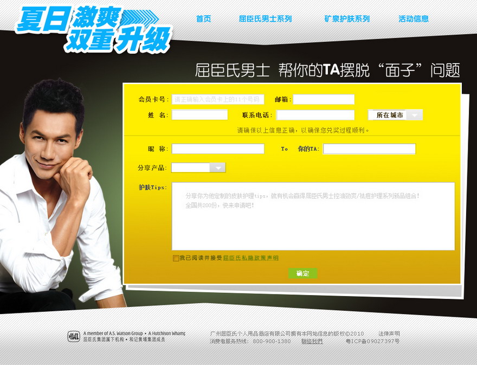This screenshot has height=365, width=477.
Task: Click the To 你的TA input field
Action: (x=369, y=149)
